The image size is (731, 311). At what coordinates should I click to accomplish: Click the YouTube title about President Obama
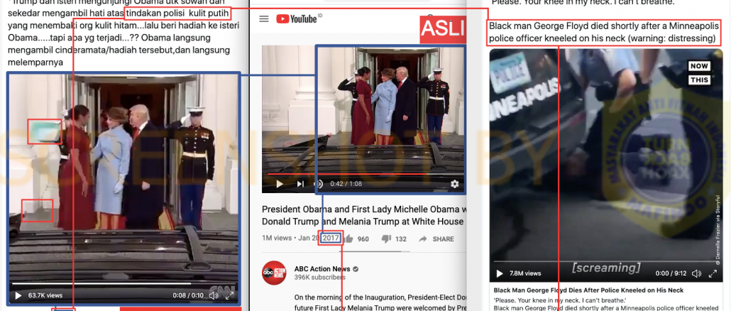(363, 215)
